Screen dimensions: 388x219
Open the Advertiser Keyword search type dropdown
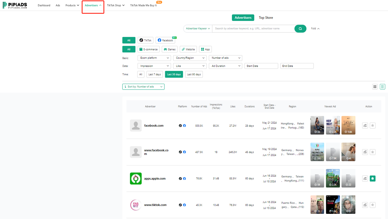(x=198, y=29)
